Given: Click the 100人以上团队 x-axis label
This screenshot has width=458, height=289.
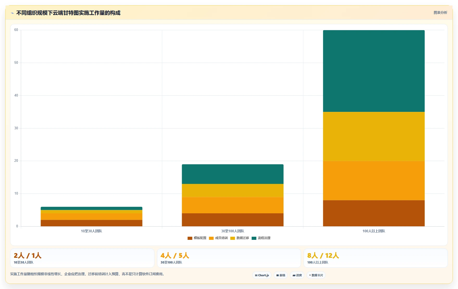Looking at the screenshot, I should click(x=374, y=231).
